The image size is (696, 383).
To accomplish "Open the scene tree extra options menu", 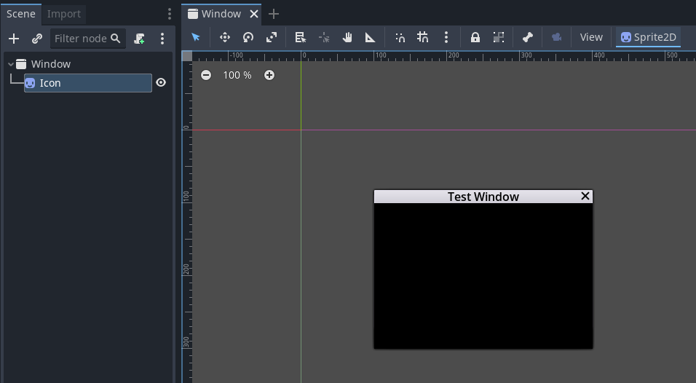I will (x=162, y=39).
